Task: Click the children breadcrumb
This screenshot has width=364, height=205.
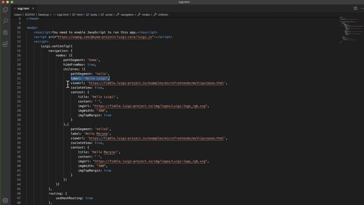Action: coord(163,15)
